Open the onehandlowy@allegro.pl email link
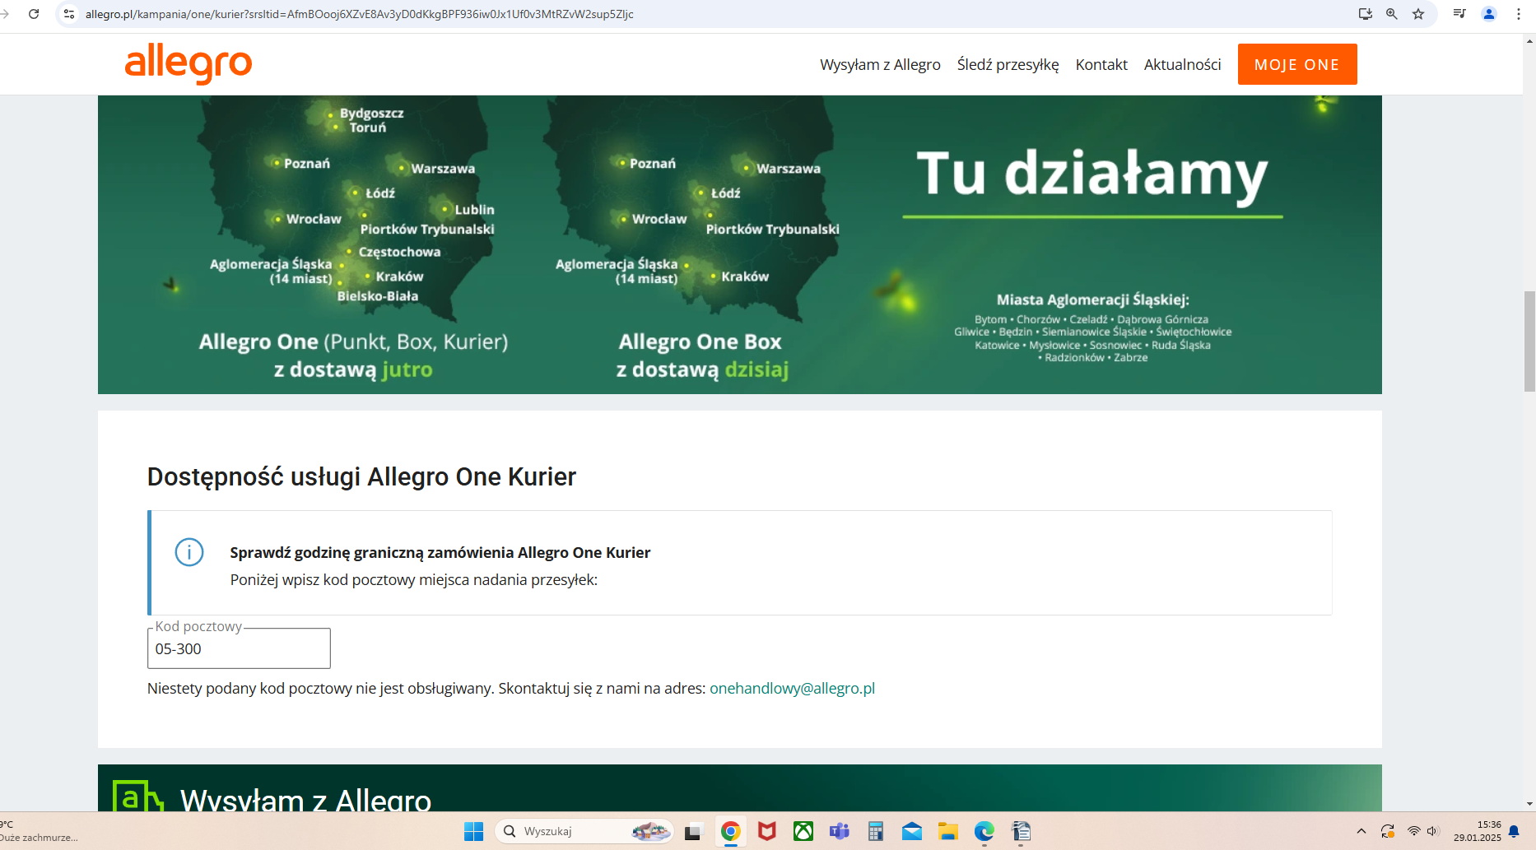Screen dimensions: 1536x850 [x=793, y=688]
